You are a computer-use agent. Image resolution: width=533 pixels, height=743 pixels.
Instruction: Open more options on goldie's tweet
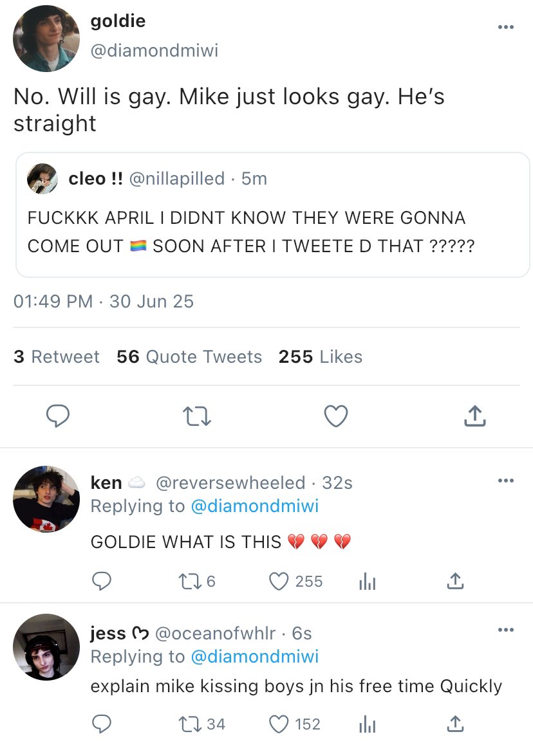tap(506, 28)
